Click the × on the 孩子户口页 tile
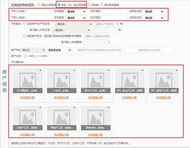The width and height of the screenshot is (190, 148). (x=108, y=70)
